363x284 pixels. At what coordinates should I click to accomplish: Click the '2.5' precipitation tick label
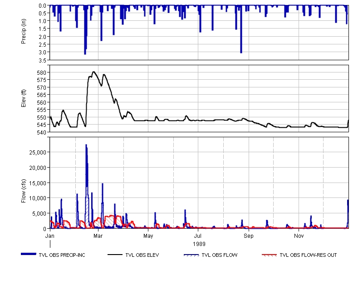43,44
